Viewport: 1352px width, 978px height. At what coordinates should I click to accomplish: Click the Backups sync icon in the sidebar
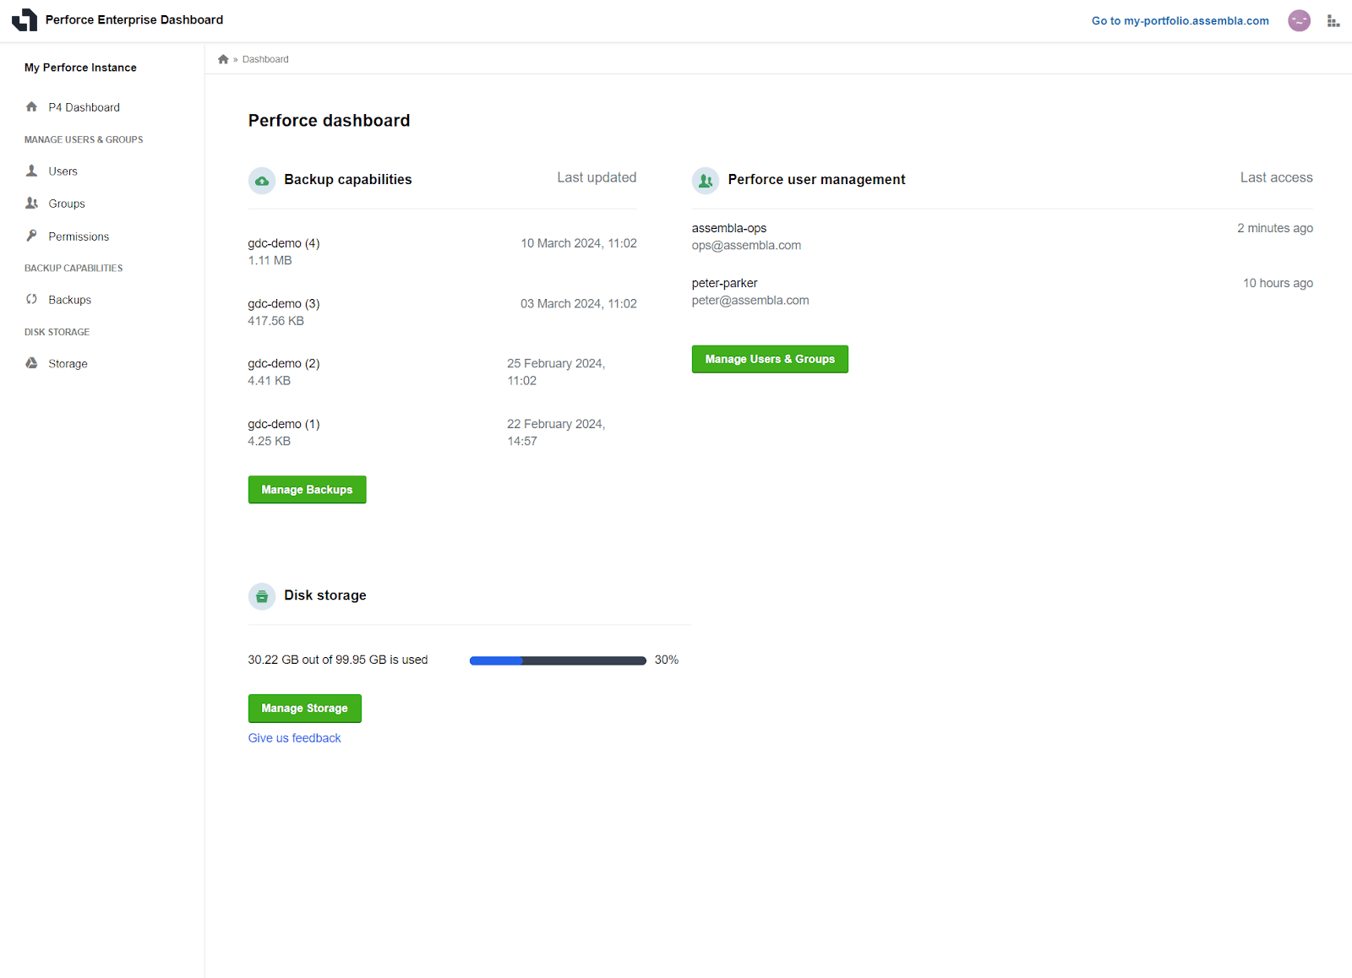coord(31,299)
